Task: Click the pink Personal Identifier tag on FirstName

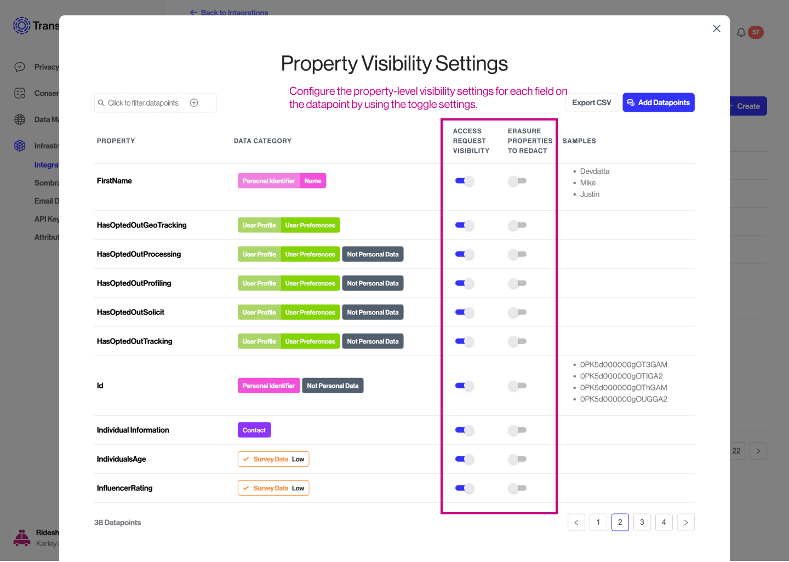Action: (x=268, y=180)
